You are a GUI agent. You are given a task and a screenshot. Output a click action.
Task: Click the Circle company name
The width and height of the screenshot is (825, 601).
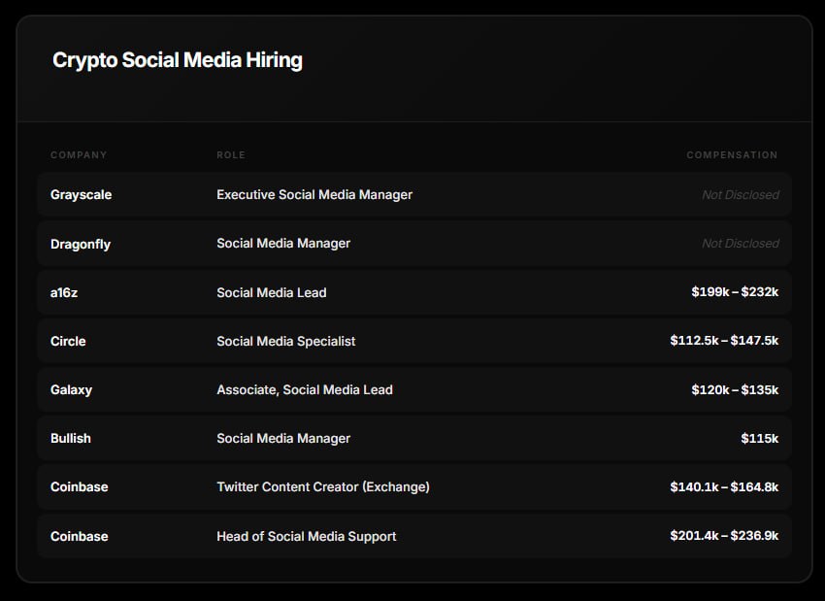coord(68,341)
